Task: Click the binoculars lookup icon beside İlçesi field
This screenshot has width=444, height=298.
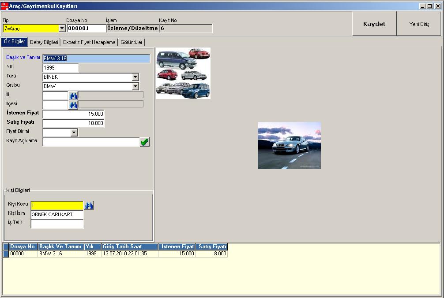Action: (73, 105)
